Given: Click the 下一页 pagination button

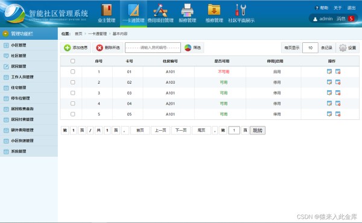Looking at the screenshot, I should [x=181, y=130].
